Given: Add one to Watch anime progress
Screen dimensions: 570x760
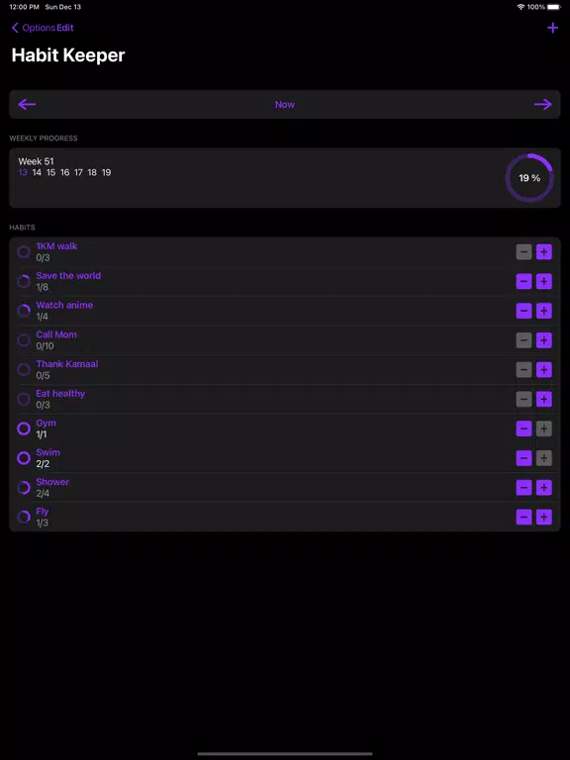Looking at the screenshot, I should 544,311.
